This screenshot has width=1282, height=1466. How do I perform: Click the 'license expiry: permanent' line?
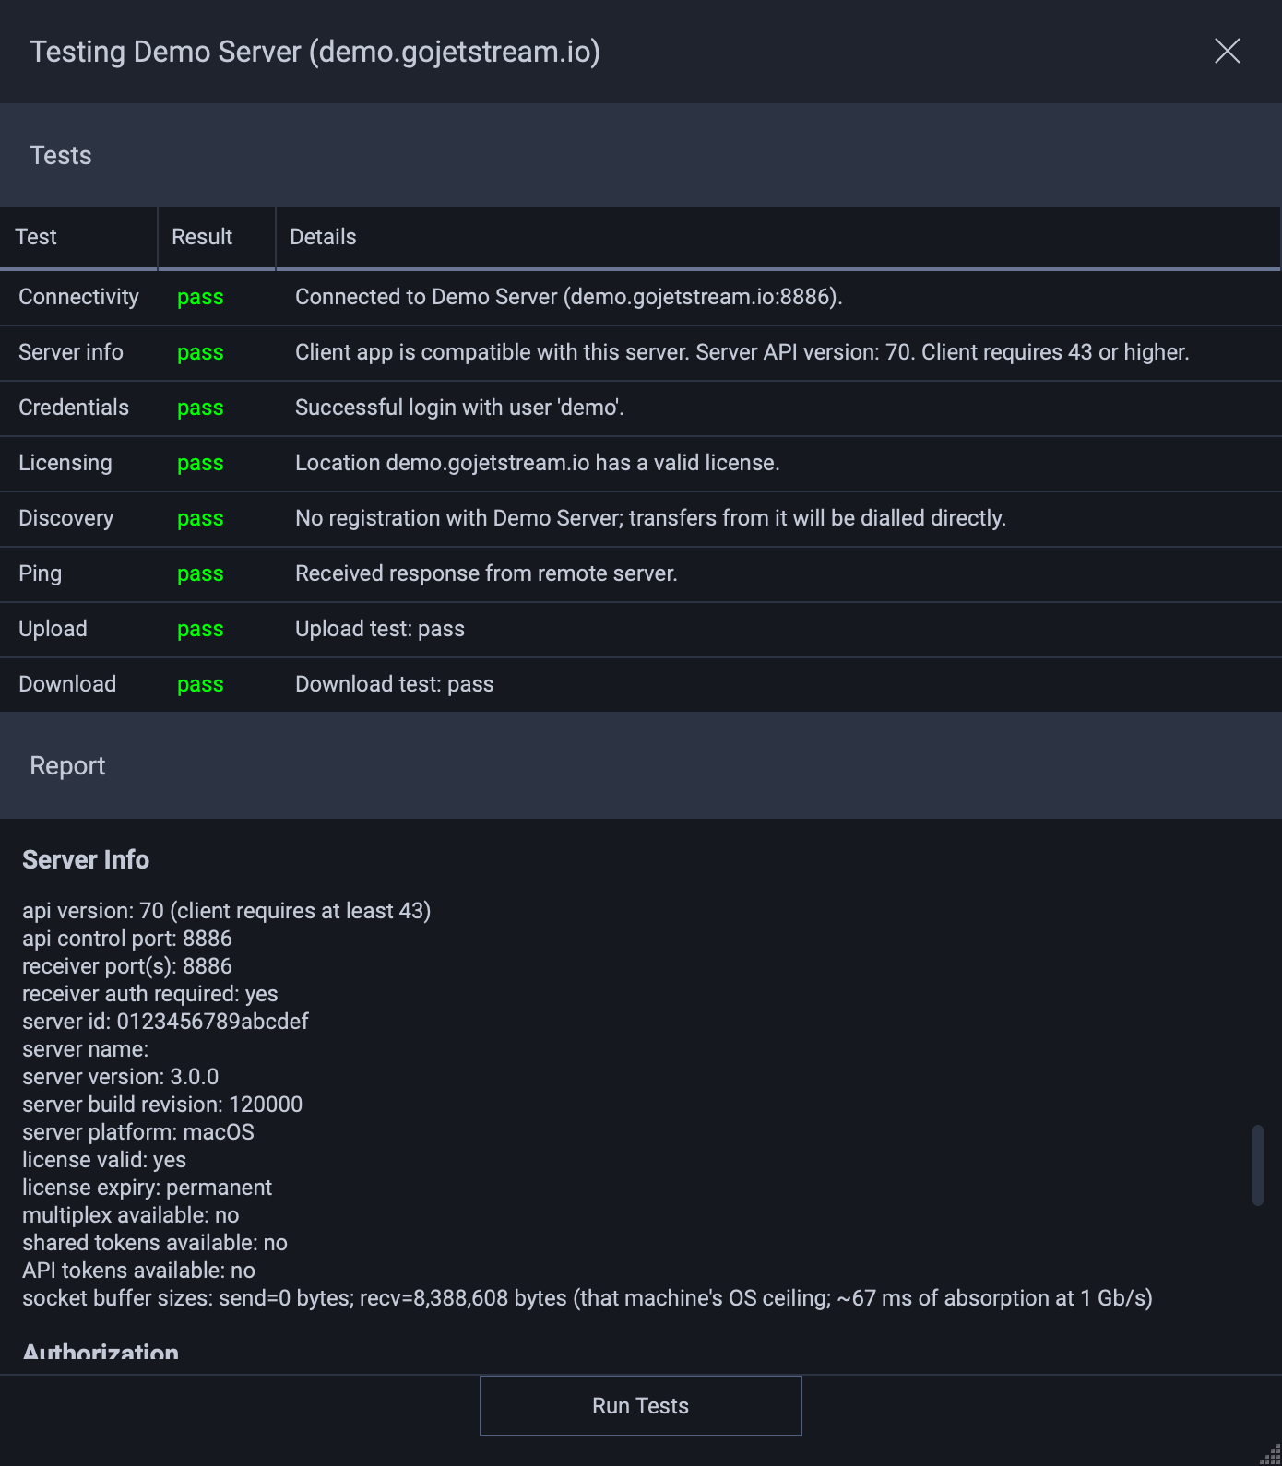(x=148, y=1188)
